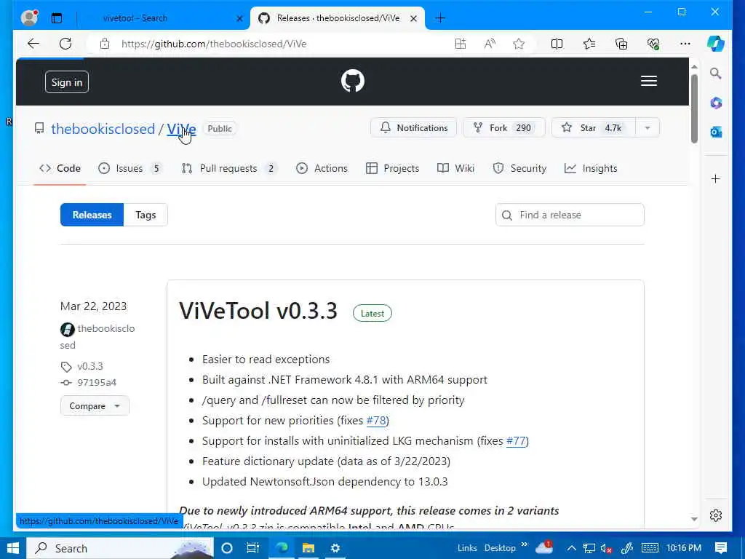
Task: Open issue #77 link
Action: [516, 441]
